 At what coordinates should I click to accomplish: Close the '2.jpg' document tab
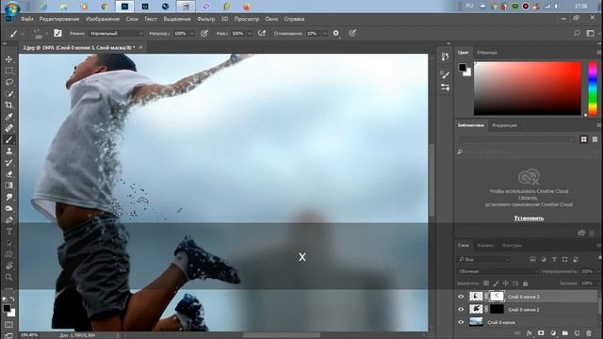pos(140,47)
